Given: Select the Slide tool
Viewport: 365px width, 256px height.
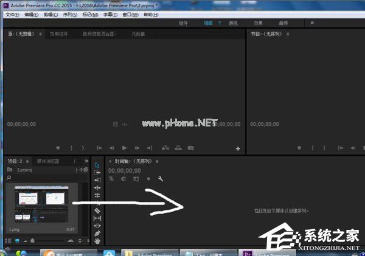Looking at the screenshot, I should [97, 226].
